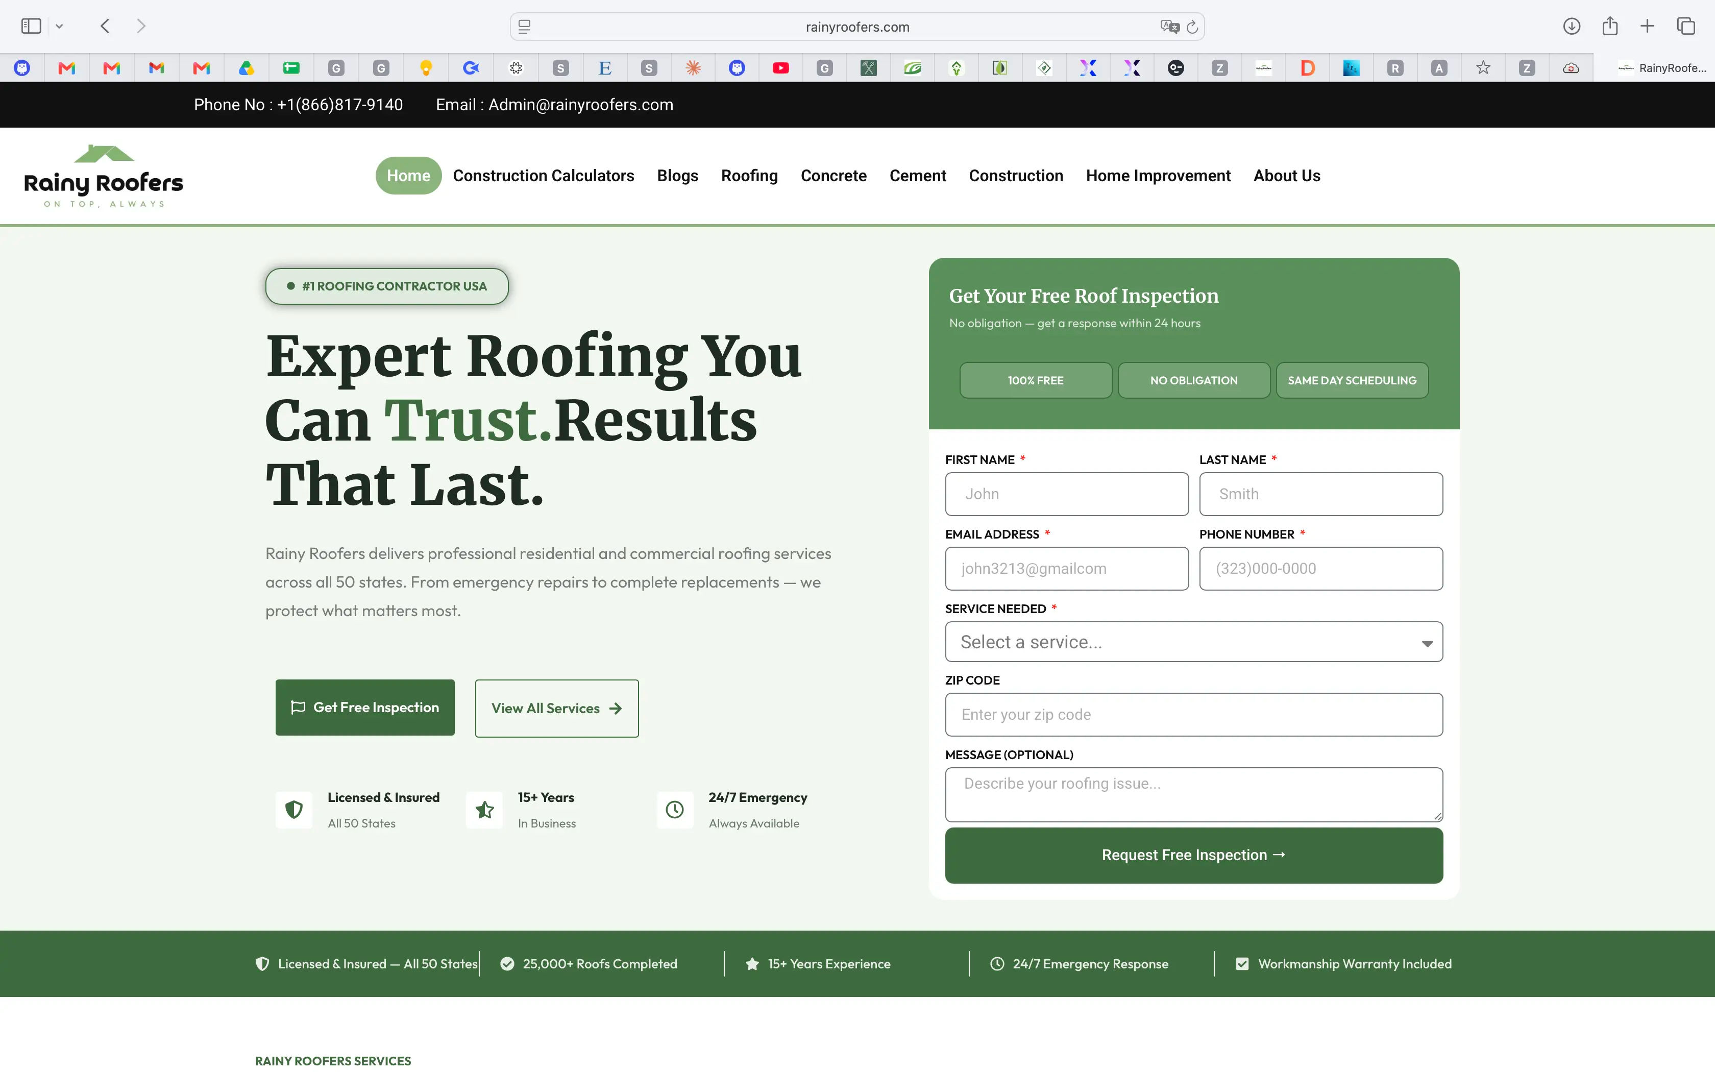Show the Safari sidebar
This screenshot has height=1072, width=1715.
(x=31, y=26)
